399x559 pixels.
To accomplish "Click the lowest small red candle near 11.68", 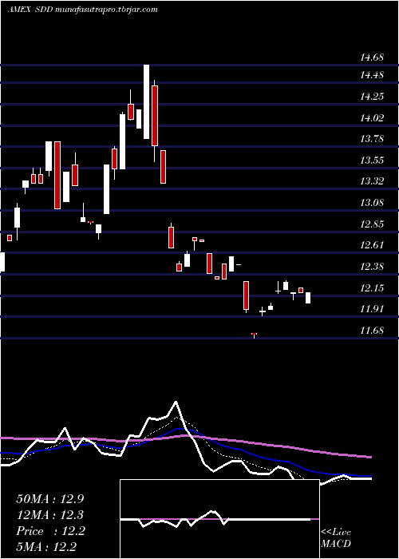I will click(x=254, y=335).
